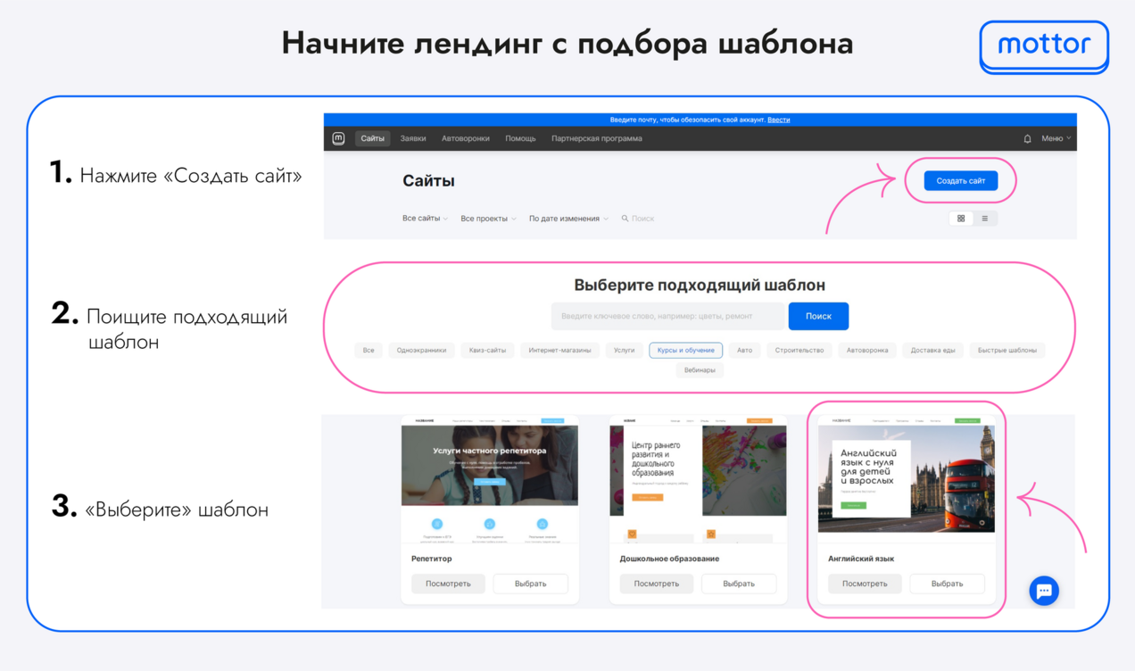
Task: Click the Выберите подходящий шаблон heading
Action: (x=700, y=286)
